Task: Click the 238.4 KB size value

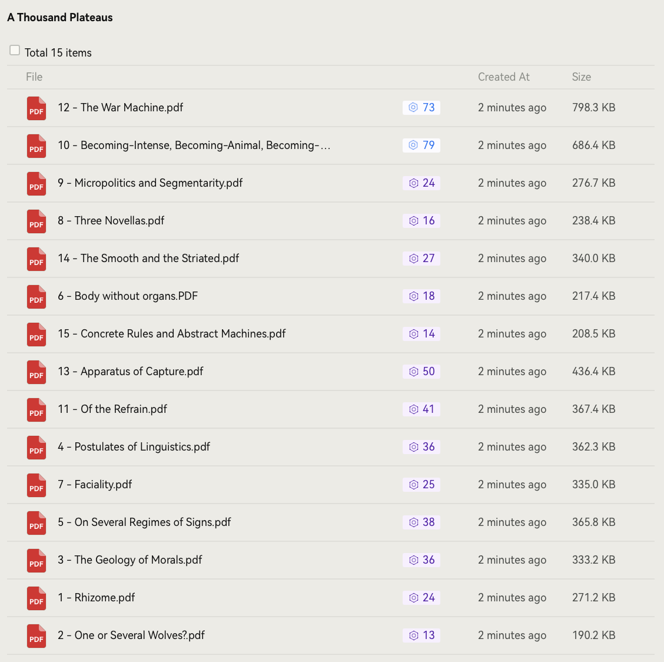Action: (594, 221)
